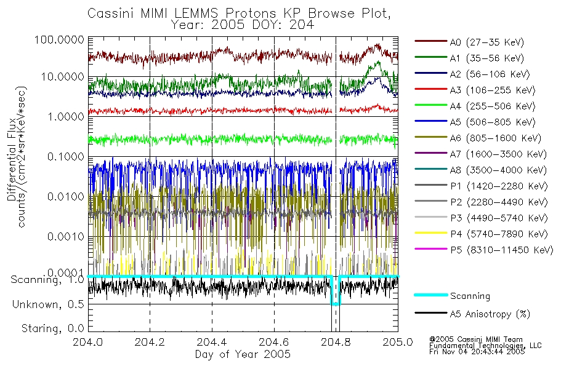585x369 pixels.
Task: Click the A5 (506-805 KeV) legend label
Action: click(493, 122)
